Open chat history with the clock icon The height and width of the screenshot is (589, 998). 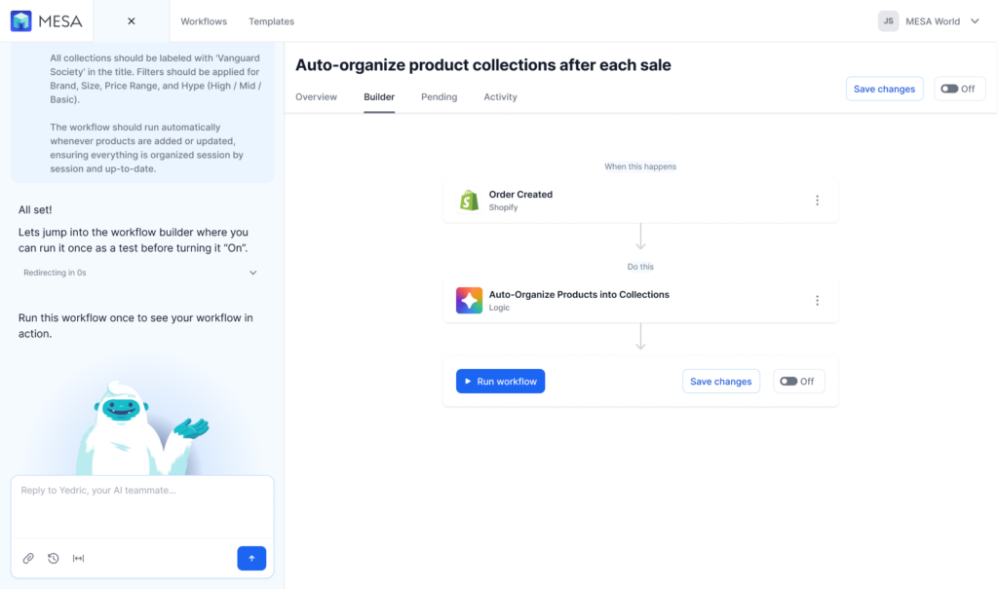coord(53,558)
